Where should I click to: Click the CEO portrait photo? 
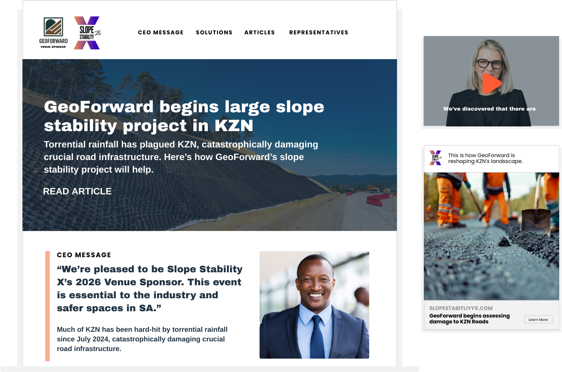314,305
